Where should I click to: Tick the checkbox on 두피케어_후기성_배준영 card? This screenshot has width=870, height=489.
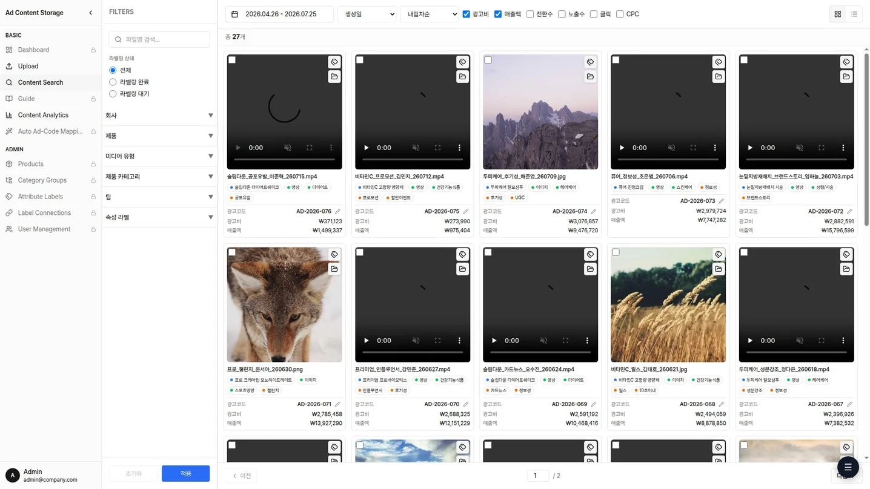488,60
